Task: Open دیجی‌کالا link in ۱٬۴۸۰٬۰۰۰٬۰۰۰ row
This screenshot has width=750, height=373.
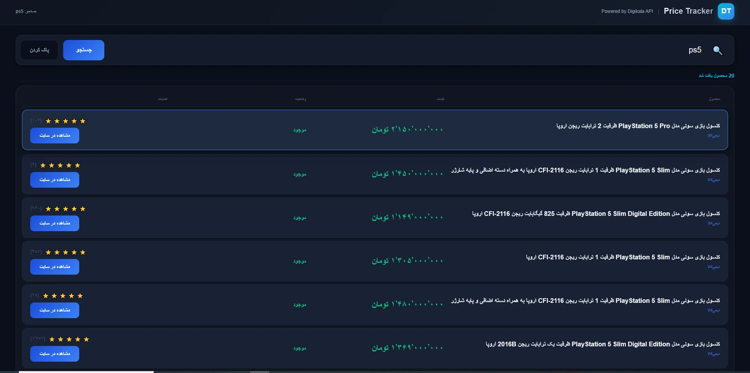Action: click(x=714, y=310)
